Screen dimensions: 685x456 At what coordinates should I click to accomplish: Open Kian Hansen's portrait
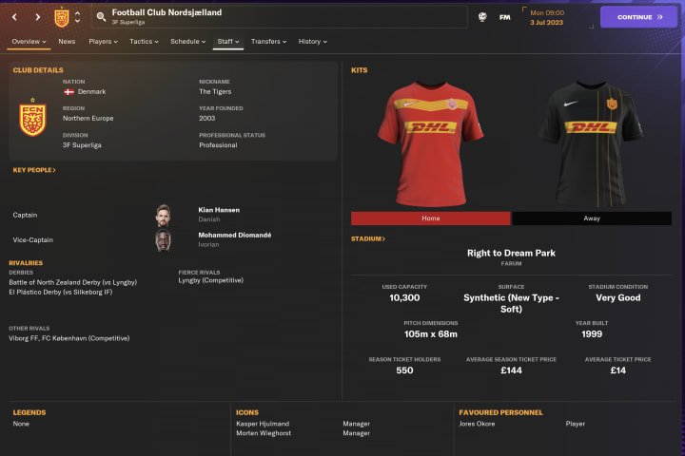(163, 216)
